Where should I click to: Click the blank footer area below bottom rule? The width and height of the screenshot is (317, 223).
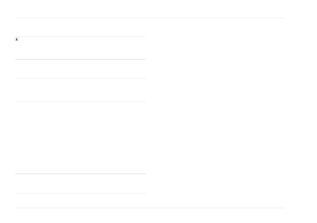tap(150, 215)
